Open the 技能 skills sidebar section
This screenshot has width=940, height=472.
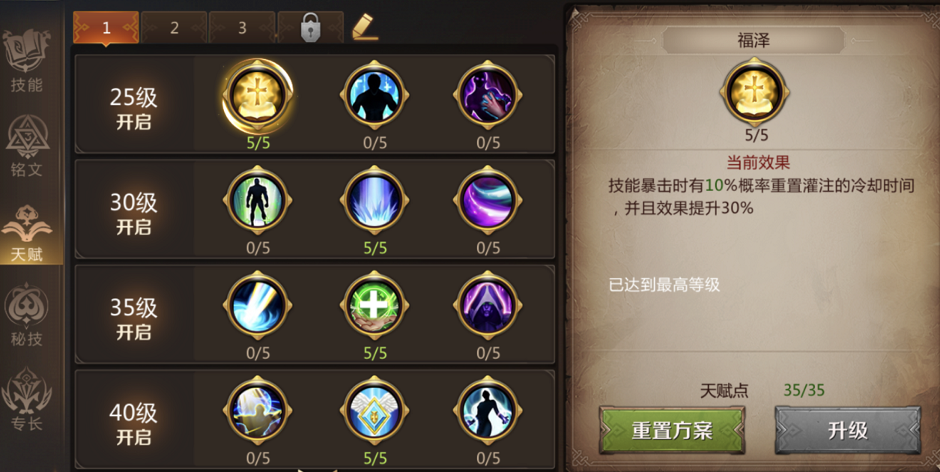pyautogui.click(x=27, y=60)
